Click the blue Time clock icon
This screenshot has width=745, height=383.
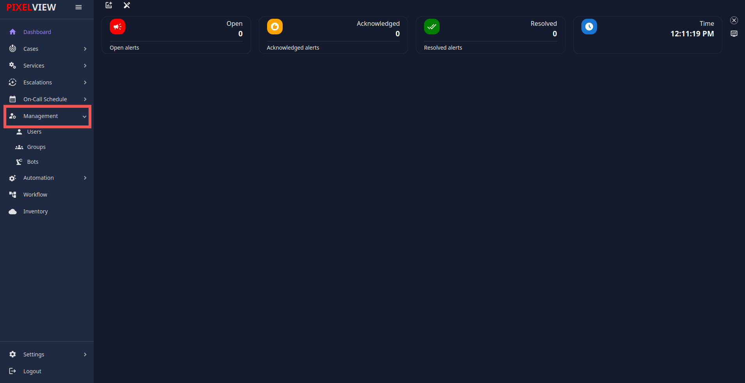pyautogui.click(x=589, y=27)
